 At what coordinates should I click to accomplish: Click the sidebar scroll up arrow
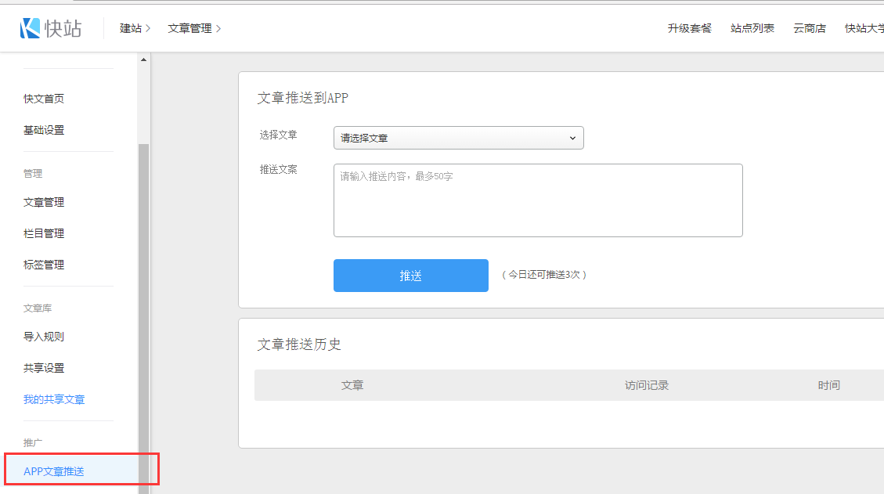tap(143, 60)
